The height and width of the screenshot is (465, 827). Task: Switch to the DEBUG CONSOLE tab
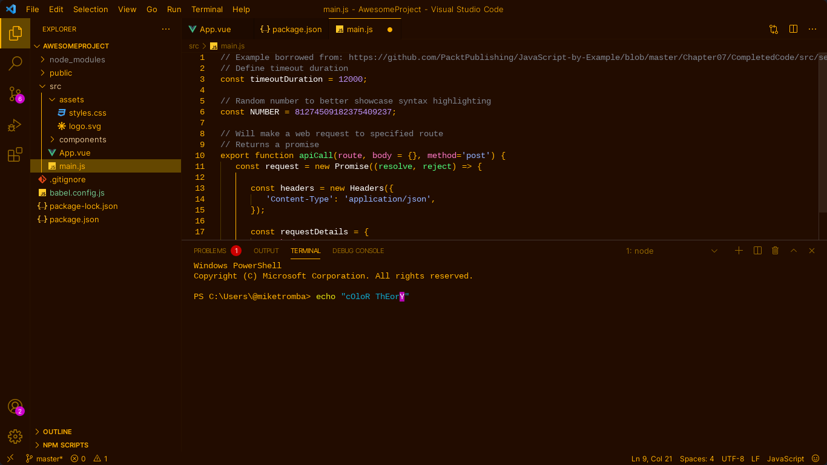[358, 251]
